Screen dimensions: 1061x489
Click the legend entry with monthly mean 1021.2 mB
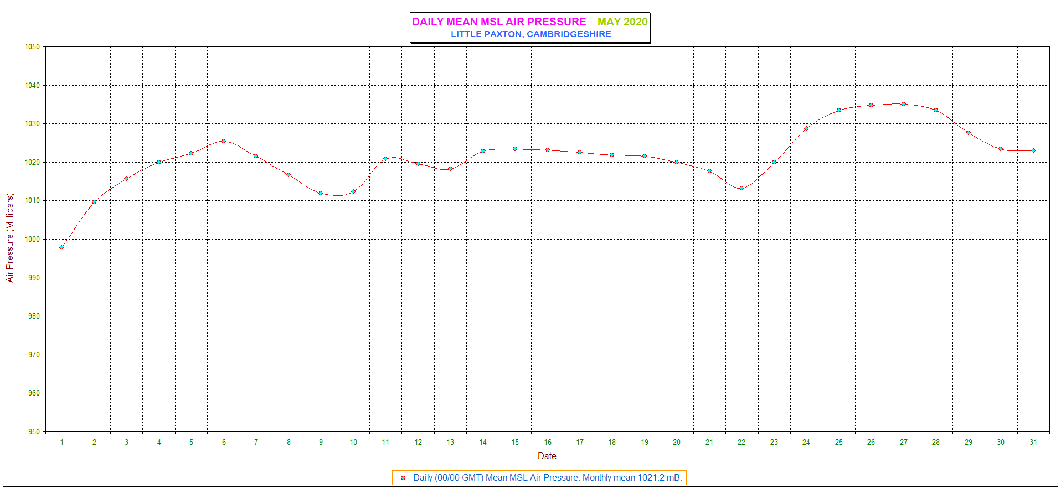tap(539, 477)
